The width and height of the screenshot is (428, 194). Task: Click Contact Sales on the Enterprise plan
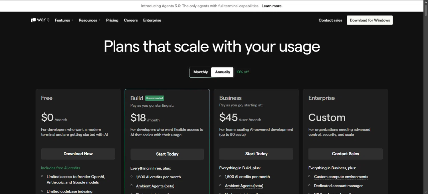tap(346, 154)
